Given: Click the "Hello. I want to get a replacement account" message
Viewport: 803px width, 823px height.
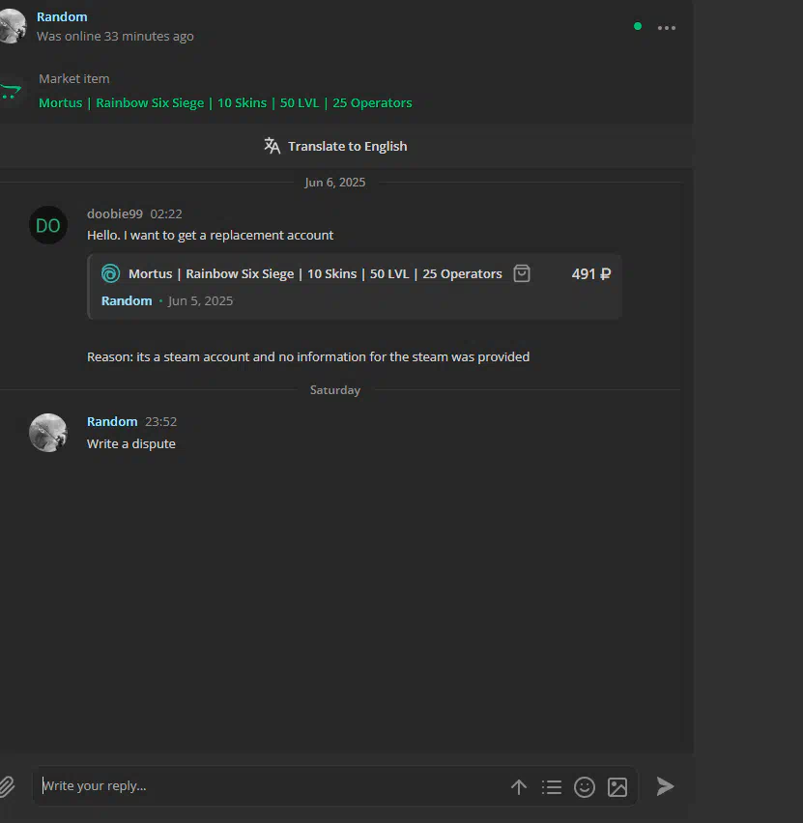Looking at the screenshot, I should point(210,235).
